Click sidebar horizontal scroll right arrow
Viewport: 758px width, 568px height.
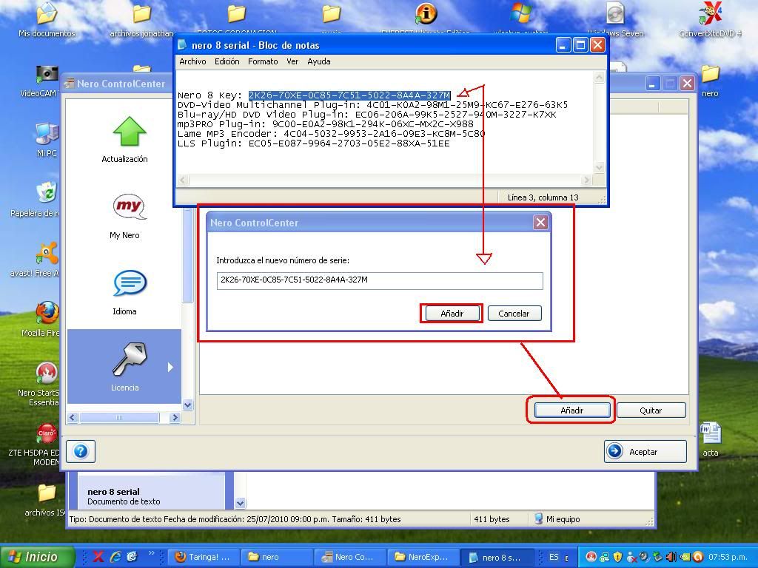click(x=175, y=417)
